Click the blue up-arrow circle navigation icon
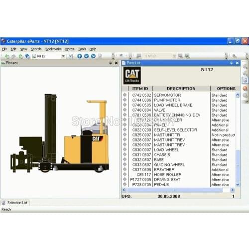Viewport: 249px width, 249px height. click(x=80, y=56)
